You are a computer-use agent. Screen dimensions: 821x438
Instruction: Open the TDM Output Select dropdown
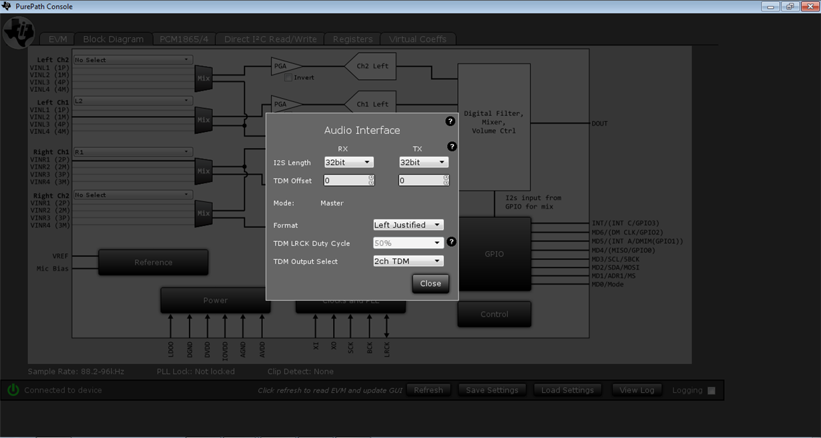coord(408,261)
